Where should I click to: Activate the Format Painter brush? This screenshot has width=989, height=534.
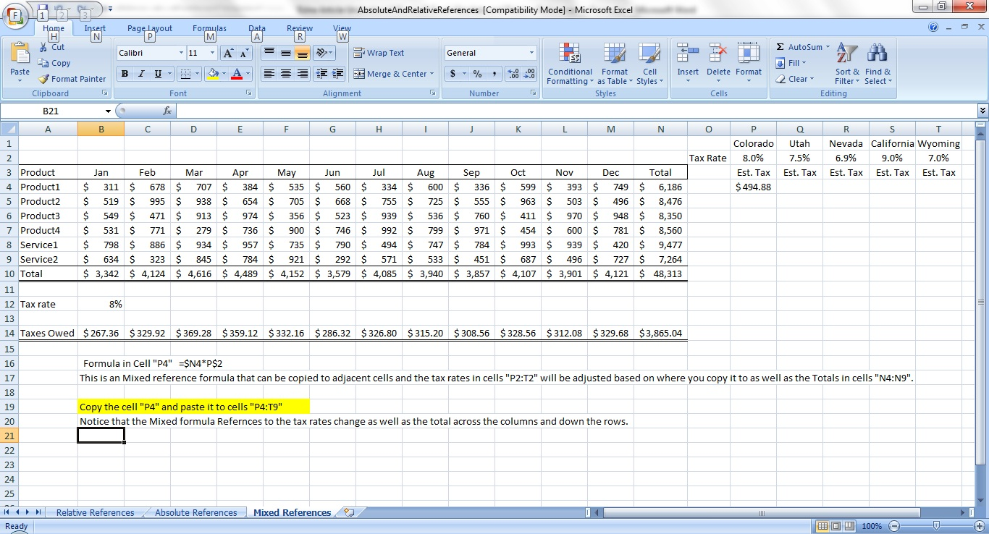[72, 79]
